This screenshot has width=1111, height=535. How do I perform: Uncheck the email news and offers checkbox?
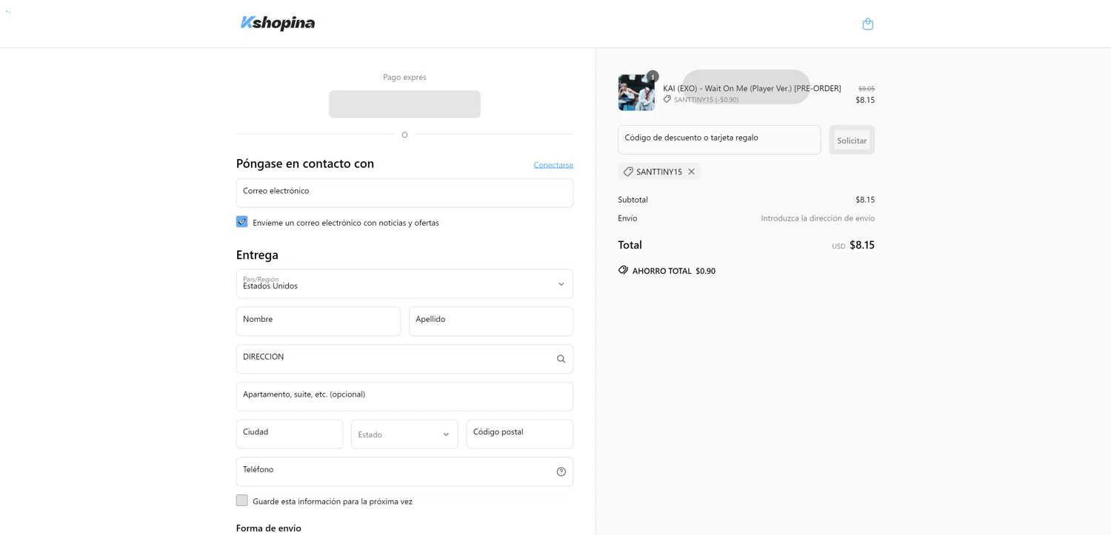(x=241, y=222)
